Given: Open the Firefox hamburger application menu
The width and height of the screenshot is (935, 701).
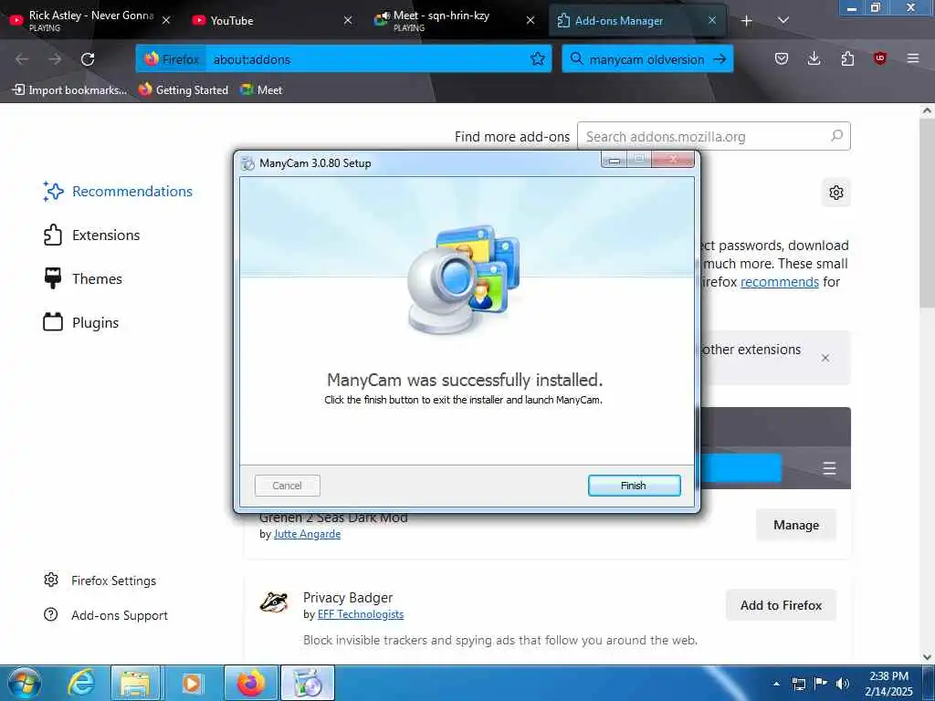Looking at the screenshot, I should tap(913, 58).
